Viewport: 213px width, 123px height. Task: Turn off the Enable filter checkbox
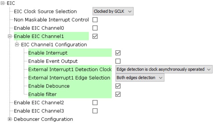[118, 94]
